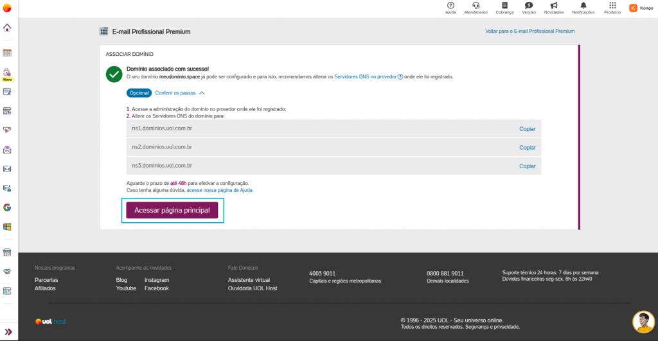Screen dimensions: 658x341
Task: Click the Google icon in the sidebar
Action: click(7, 207)
